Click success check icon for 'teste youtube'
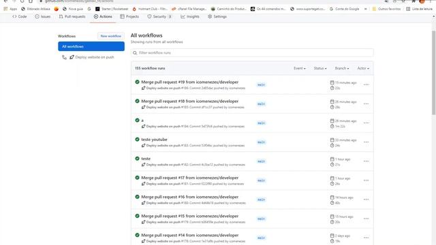Image resolution: width=436 pixels, height=245 pixels. click(x=137, y=140)
